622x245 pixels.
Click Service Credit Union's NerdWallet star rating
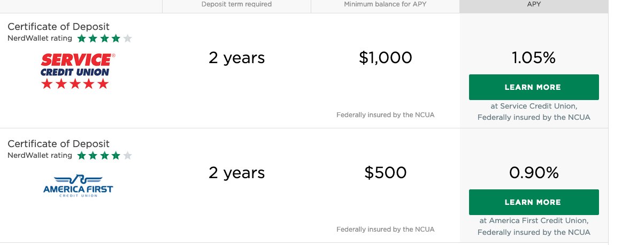(x=104, y=39)
